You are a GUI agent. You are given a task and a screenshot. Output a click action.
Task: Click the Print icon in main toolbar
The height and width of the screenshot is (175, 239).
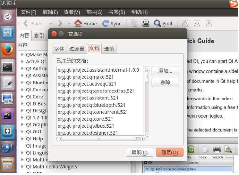click(x=146, y=23)
